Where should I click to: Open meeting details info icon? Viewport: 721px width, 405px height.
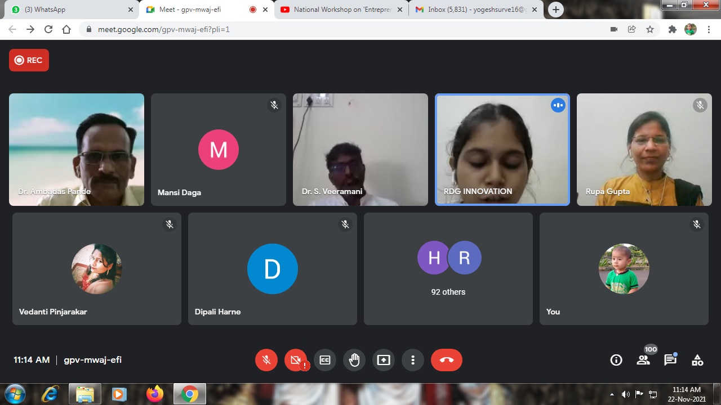[x=616, y=360]
